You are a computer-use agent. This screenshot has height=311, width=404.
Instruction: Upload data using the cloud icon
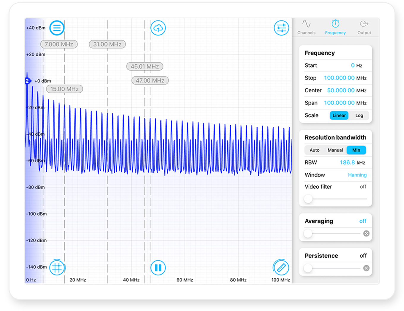coord(158,28)
